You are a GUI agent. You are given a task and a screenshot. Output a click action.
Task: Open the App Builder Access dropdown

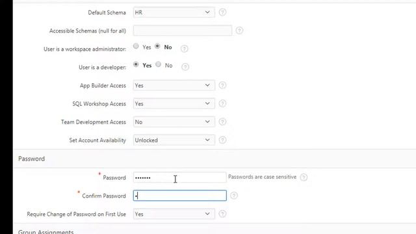point(174,85)
